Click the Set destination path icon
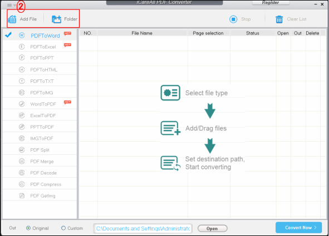The width and height of the screenshot is (329, 236). pyautogui.click(x=170, y=163)
